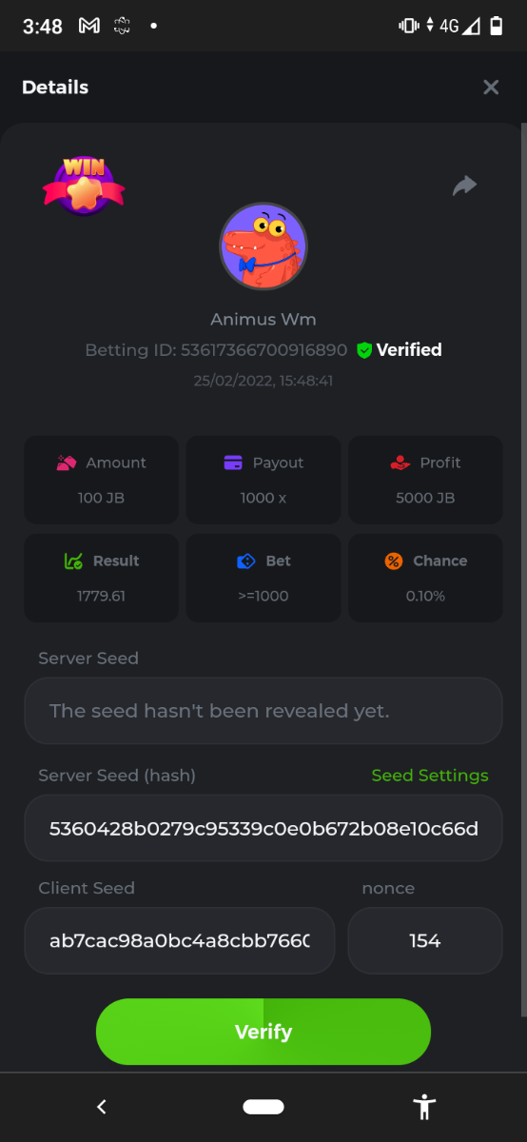
Task: Tap the green Verified shield icon
Action: click(363, 350)
